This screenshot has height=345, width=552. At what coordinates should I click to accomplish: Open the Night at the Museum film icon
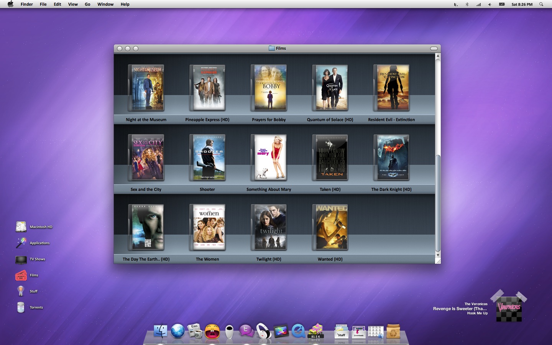[x=146, y=88]
